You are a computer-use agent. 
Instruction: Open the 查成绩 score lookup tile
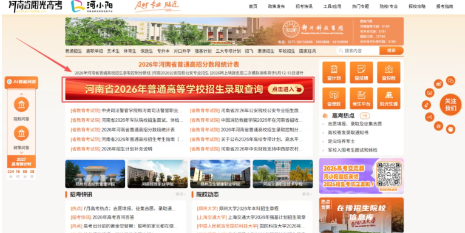coord(361,72)
